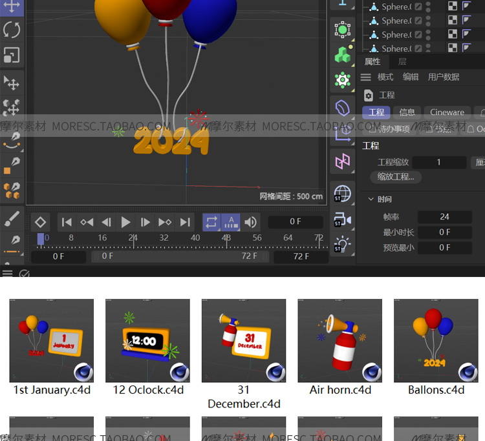Viewport: 485px width, 441px height.
Task: Open the 12 Oclock.c4d thumbnail
Action: click(147, 340)
